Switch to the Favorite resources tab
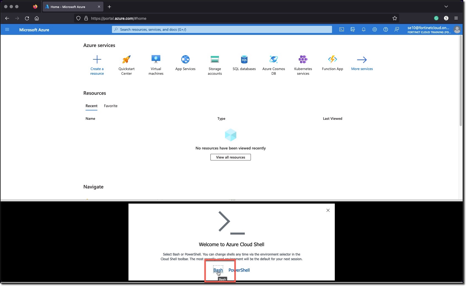Viewport: 466px width, 286px height. tap(111, 106)
